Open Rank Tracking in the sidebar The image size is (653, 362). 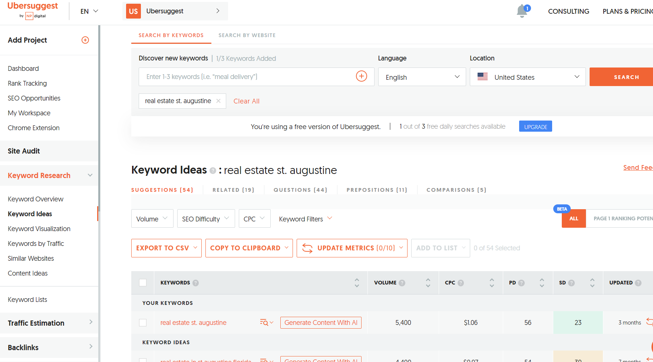tap(27, 83)
